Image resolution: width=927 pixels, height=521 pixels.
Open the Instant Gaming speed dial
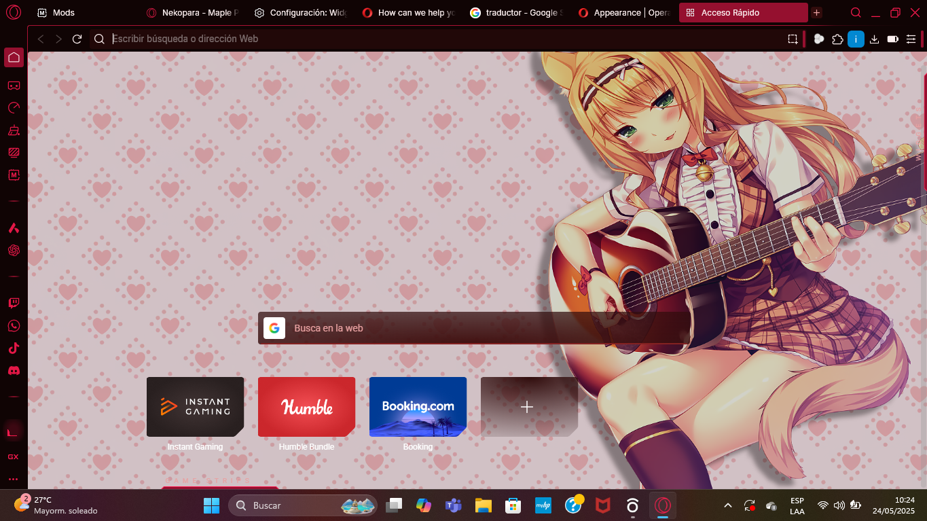[195, 407]
